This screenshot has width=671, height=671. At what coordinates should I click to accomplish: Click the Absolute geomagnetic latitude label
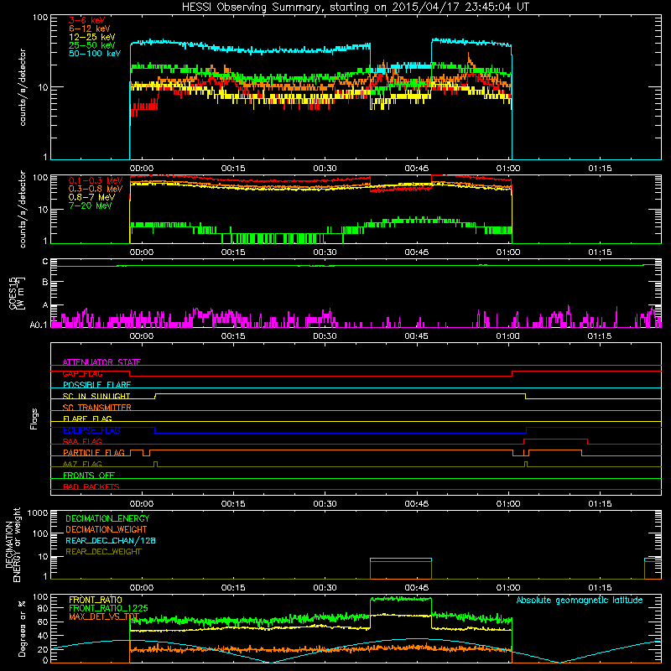pos(580,601)
